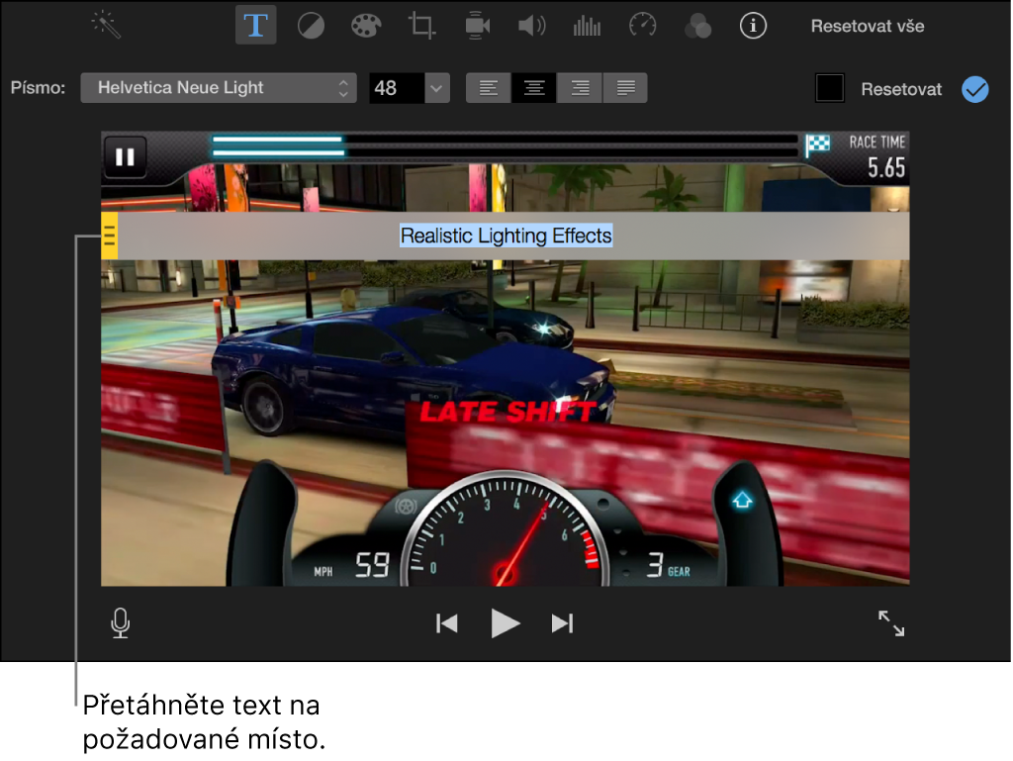Screen dimensions: 1013x761
Task: Show the clip information icon
Action: pos(753,26)
